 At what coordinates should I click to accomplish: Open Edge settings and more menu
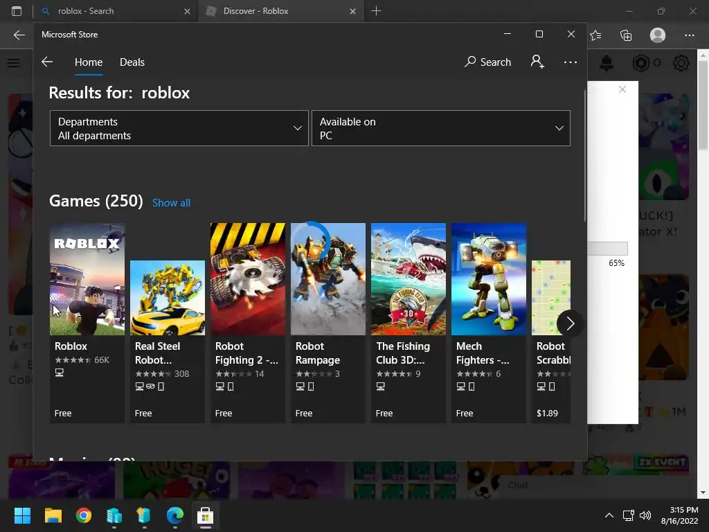coord(689,35)
